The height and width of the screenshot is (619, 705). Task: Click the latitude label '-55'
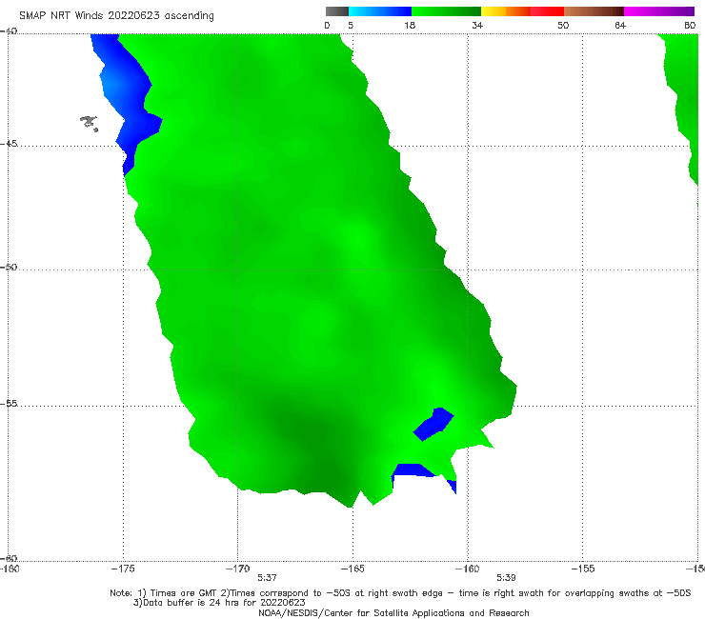tap(9, 404)
